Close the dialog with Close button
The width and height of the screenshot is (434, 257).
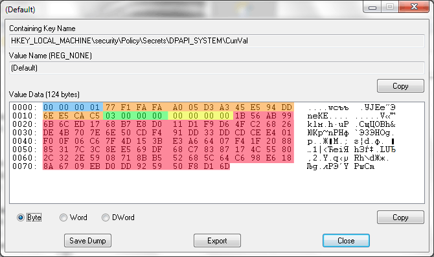(x=346, y=240)
